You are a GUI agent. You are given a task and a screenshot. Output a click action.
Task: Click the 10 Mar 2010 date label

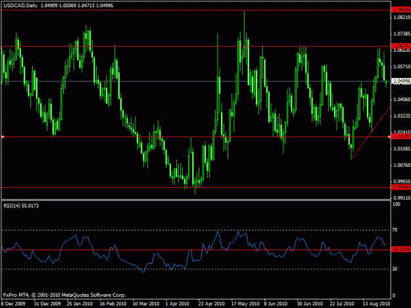tap(146, 304)
